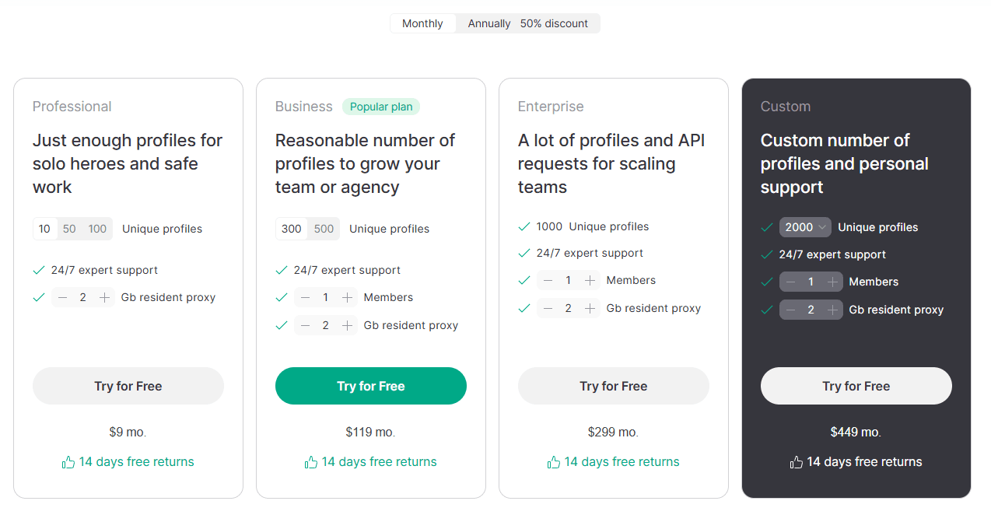Click the thumbs-up icon on Custom plan
Image resolution: width=991 pixels, height=515 pixels.
coord(796,461)
